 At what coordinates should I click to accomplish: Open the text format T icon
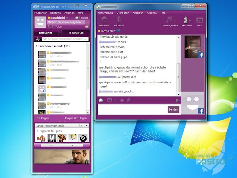tap(116, 101)
